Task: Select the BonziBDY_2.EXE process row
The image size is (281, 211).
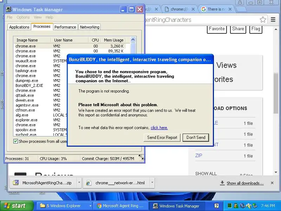Action: pos(40,85)
